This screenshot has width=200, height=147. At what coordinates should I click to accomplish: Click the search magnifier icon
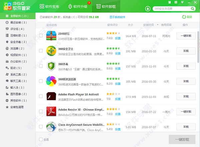[192, 9]
